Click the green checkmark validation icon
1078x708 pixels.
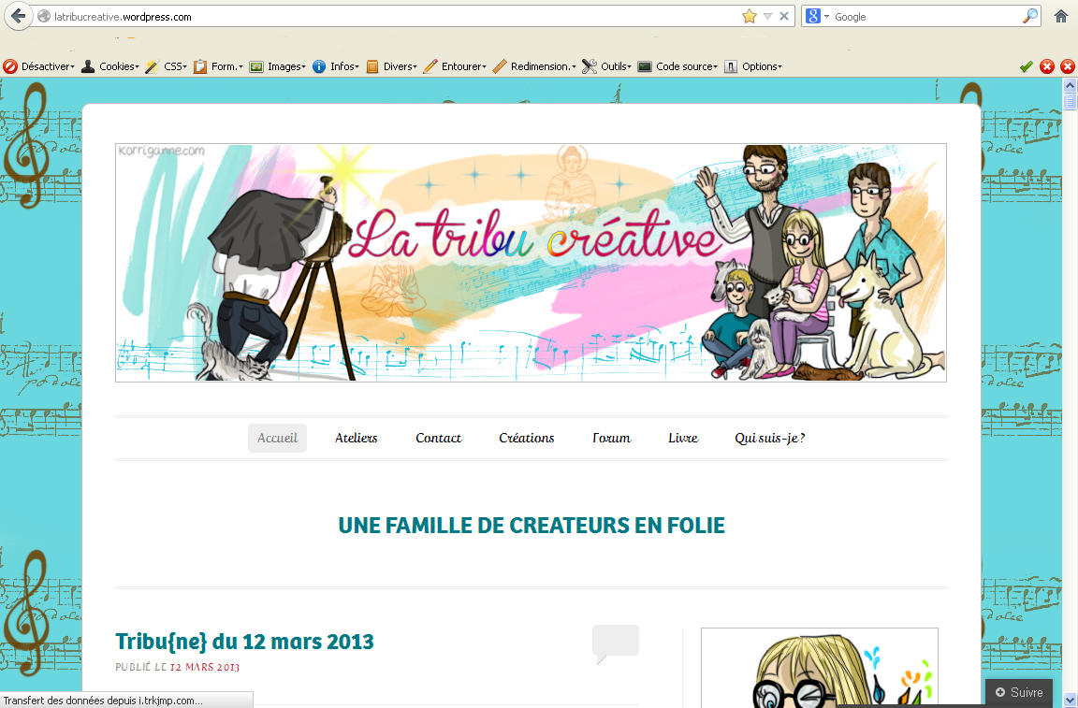click(x=1027, y=66)
